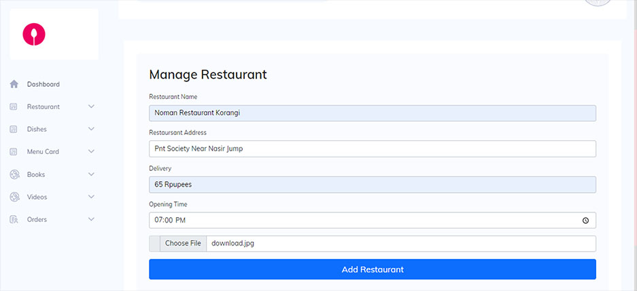Expand the Dishes submenu chevron
The height and width of the screenshot is (291, 637).
[91, 129]
